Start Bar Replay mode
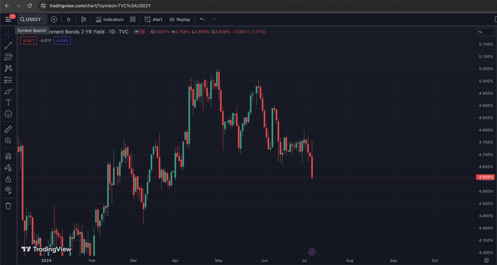This screenshot has height=265, width=497. click(180, 20)
